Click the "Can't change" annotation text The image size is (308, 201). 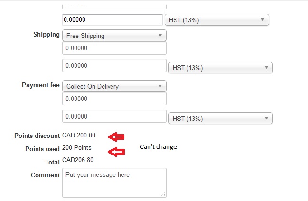coord(158,147)
